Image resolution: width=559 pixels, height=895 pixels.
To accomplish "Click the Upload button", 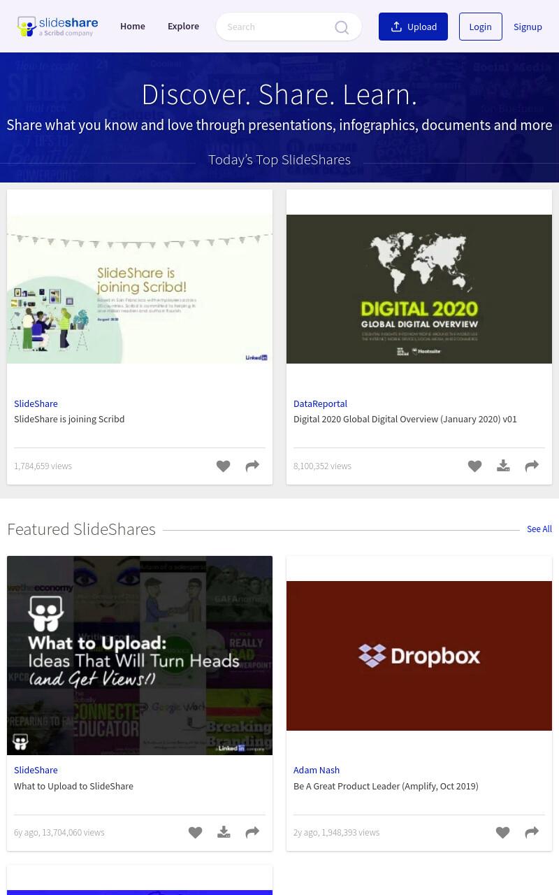I will (x=413, y=27).
